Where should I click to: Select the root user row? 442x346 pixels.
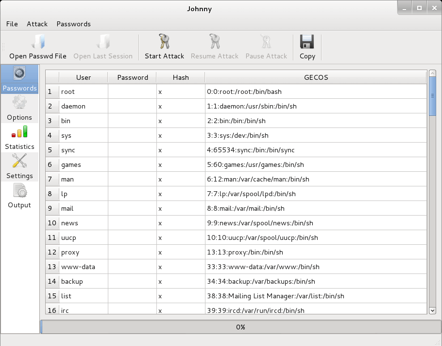[84, 91]
